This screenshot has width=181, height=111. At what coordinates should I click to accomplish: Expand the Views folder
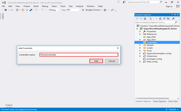(140, 51)
